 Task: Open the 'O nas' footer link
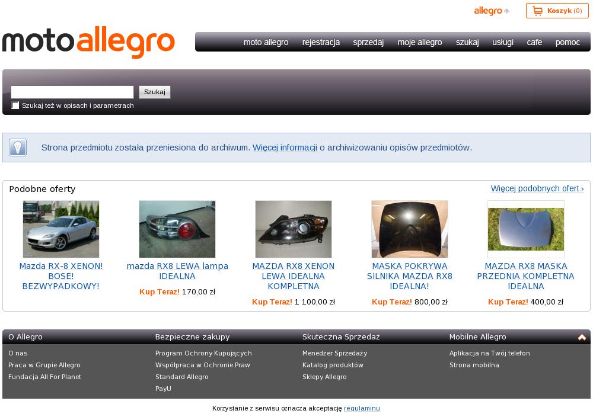point(18,353)
